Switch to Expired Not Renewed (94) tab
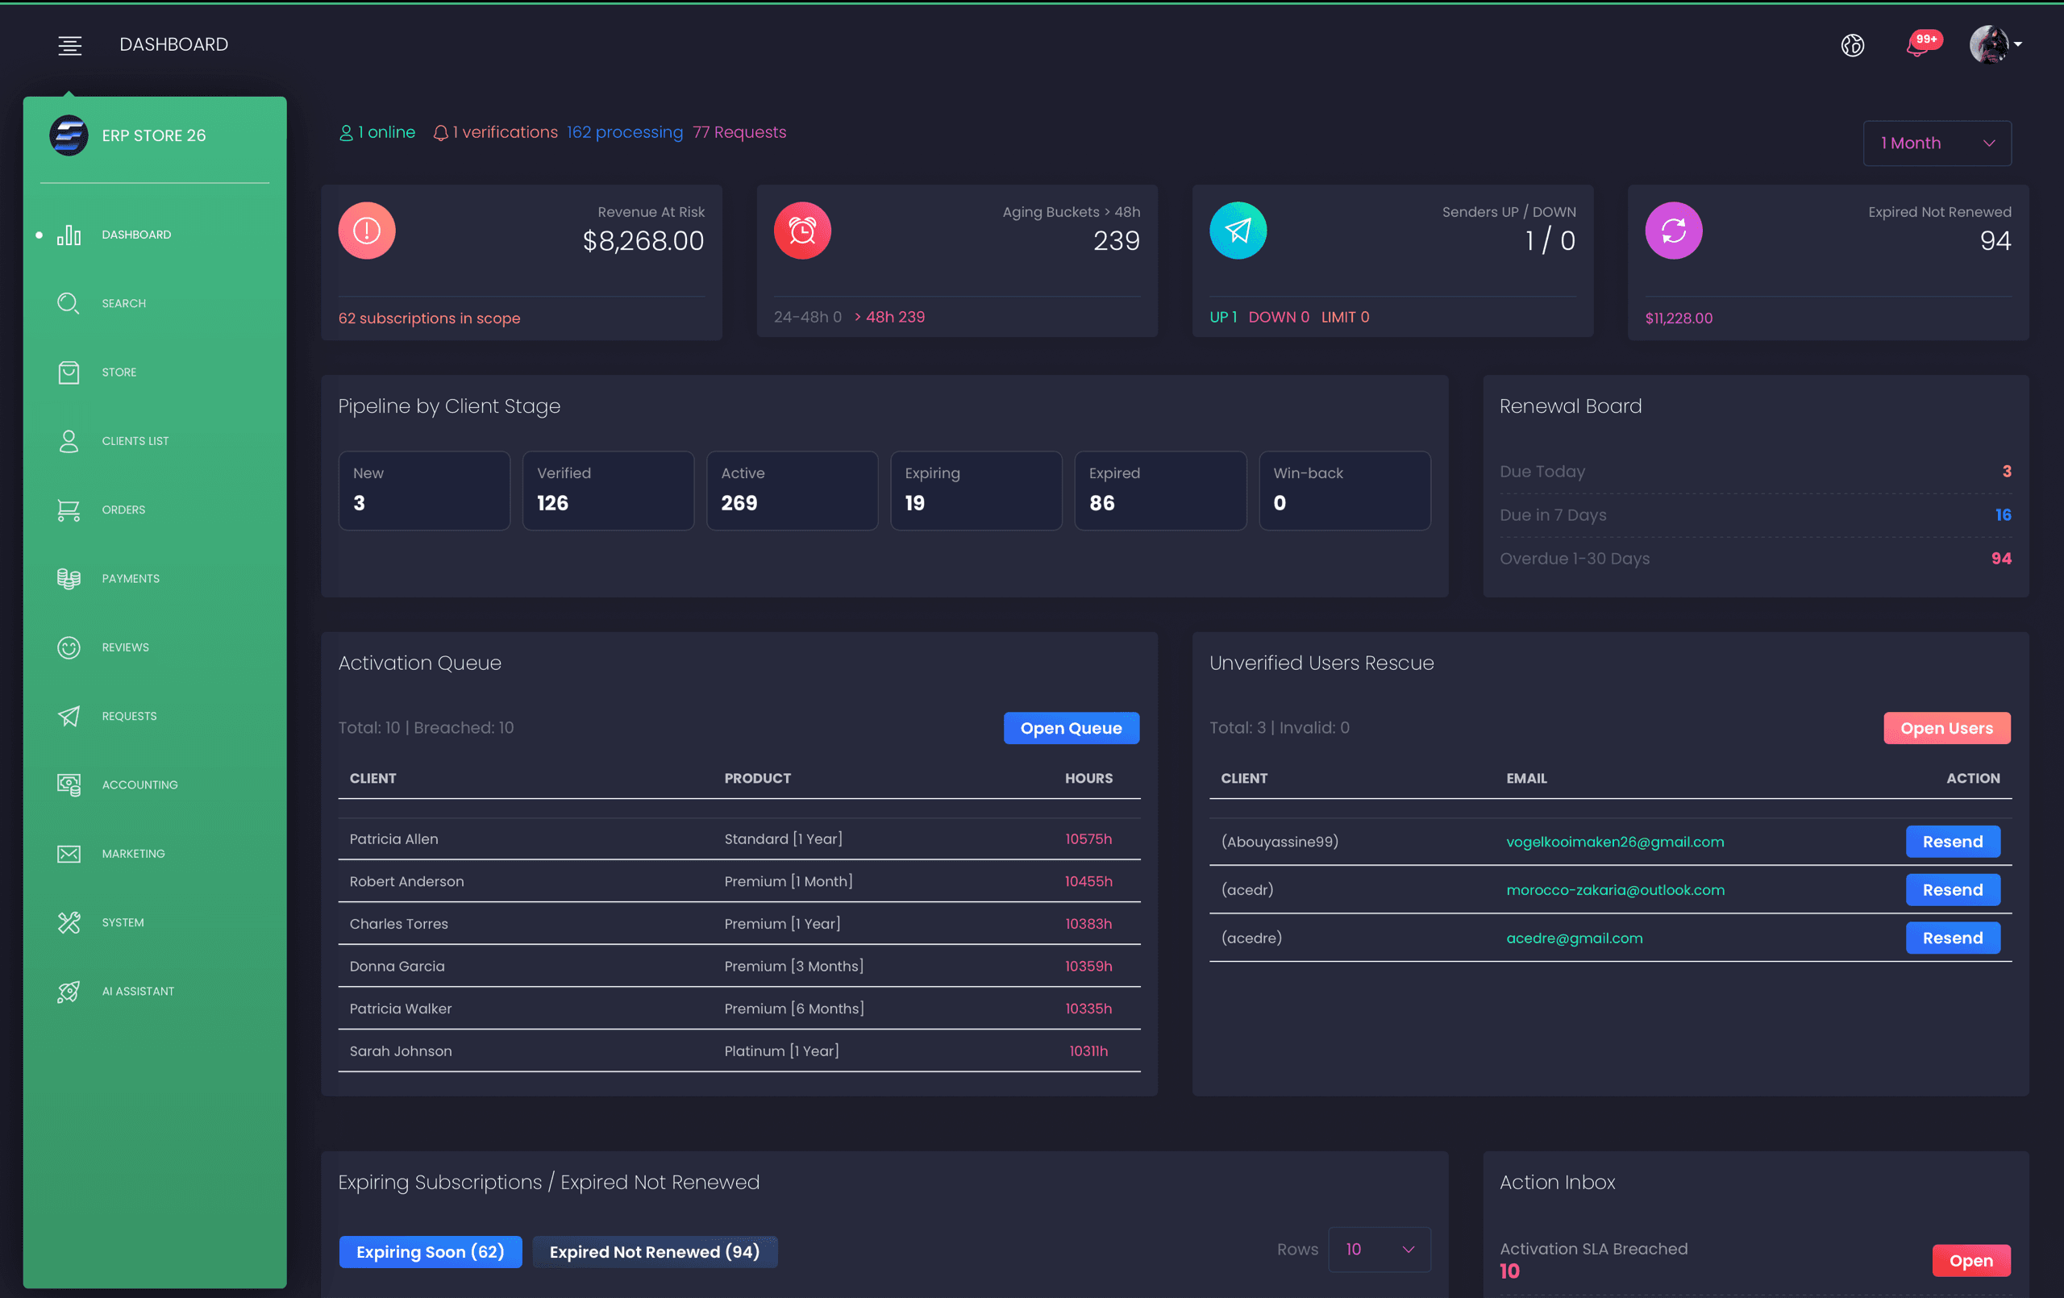Image resolution: width=2064 pixels, height=1298 pixels. [x=655, y=1252]
